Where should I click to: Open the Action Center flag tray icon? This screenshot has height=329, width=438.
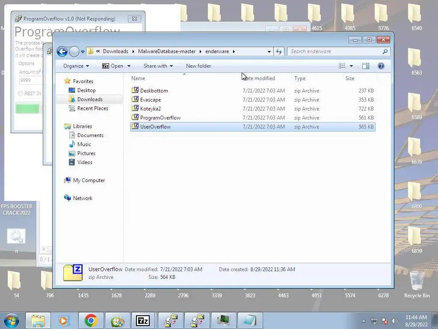tap(385, 321)
